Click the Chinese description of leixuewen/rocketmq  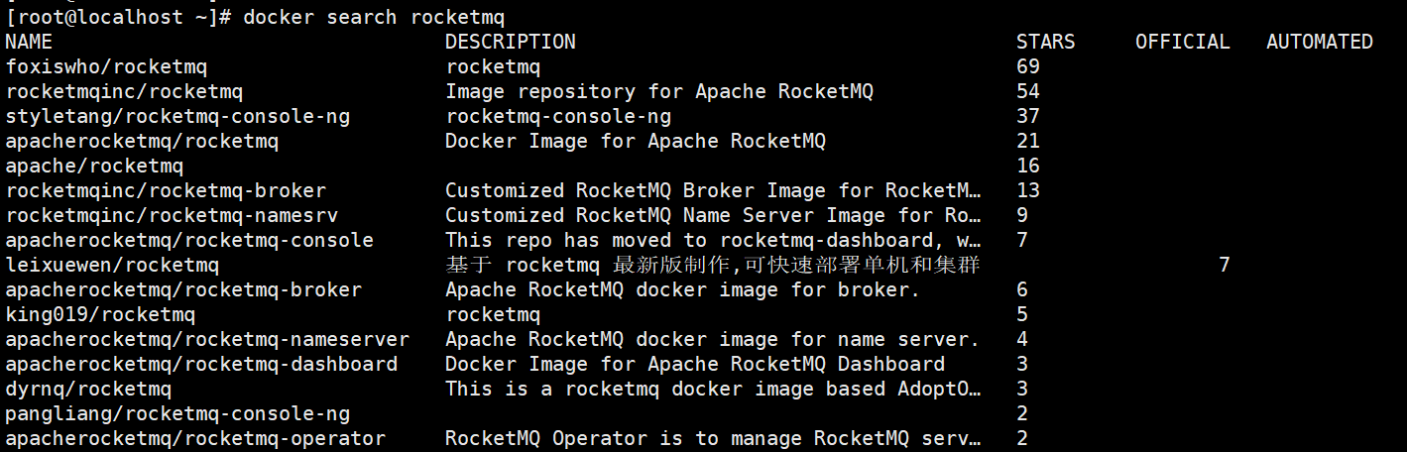pos(713,265)
